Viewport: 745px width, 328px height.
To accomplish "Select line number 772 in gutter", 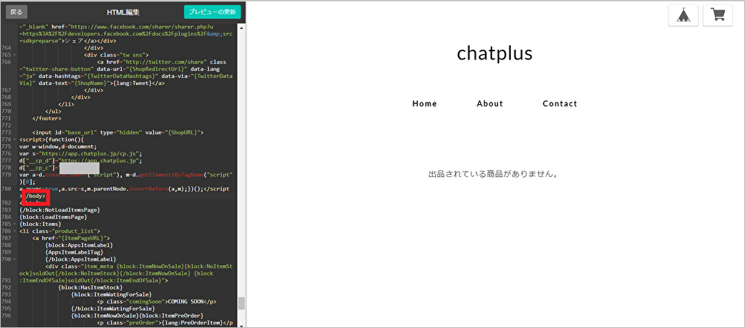I will coord(7,125).
